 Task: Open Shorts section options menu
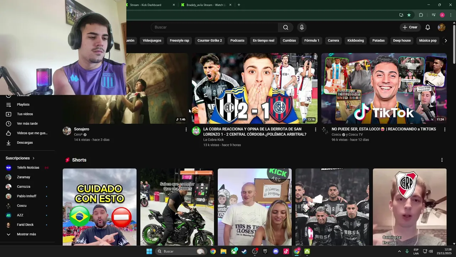tap(442, 160)
